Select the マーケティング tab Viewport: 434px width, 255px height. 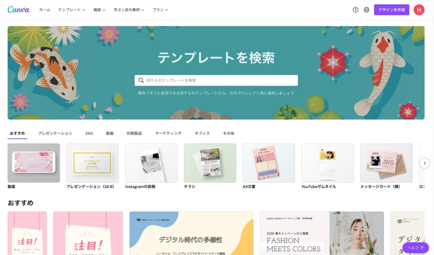[168, 133]
